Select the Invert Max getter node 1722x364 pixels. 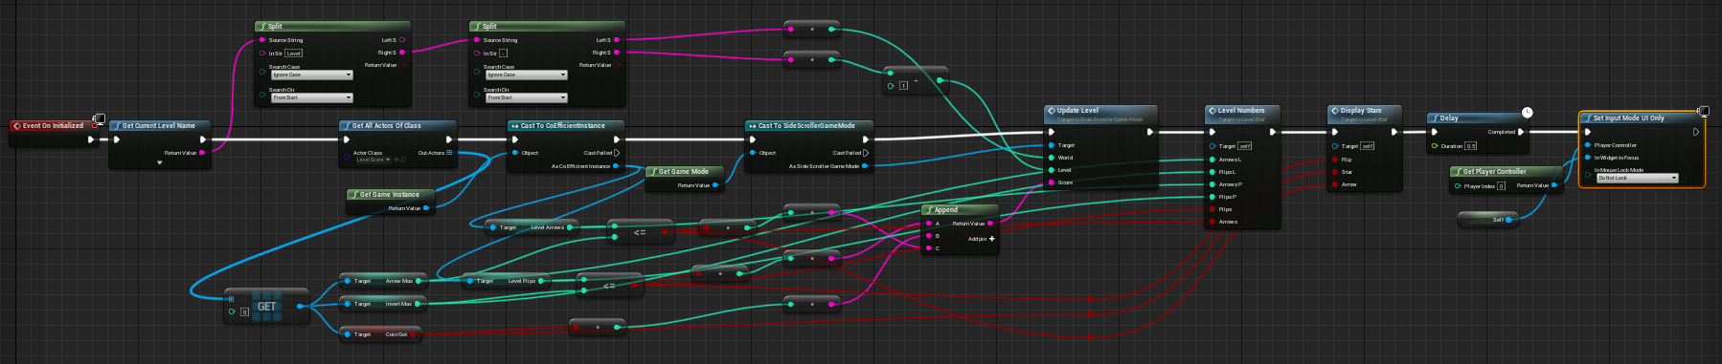382,304
